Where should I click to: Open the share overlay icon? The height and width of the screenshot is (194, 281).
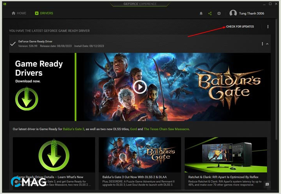[x=210, y=13]
